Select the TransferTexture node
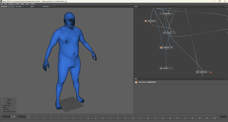 [202, 72]
